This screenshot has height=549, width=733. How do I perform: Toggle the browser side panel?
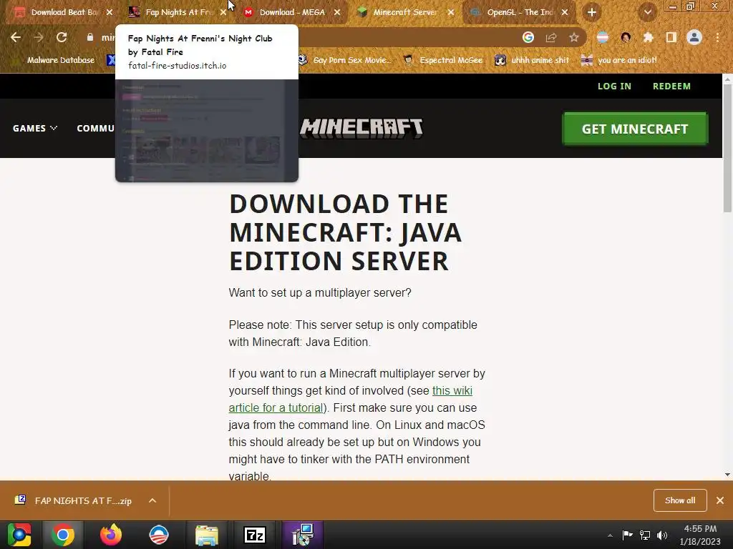(671, 37)
